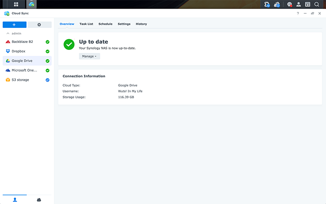326x204 pixels.
Task: Open the gear settings button in sidebar
Action: pos(39,24)
